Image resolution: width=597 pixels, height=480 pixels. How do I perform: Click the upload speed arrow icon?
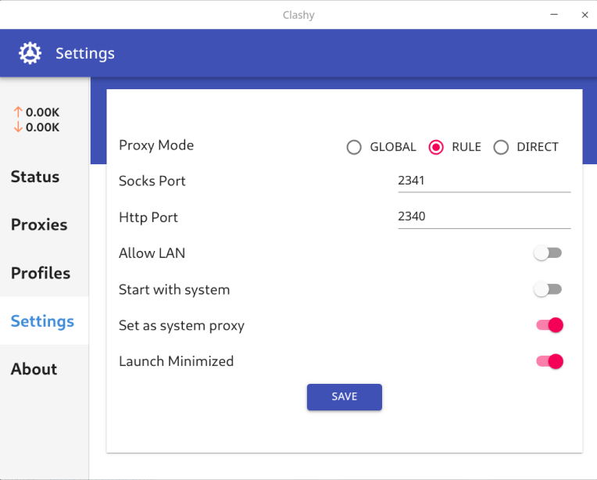[18, 113]
